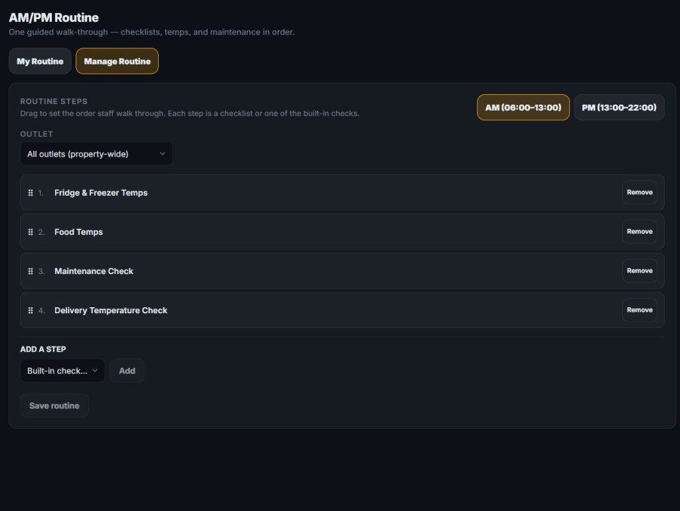
Task: Select the PM (13:00–22:00) shift
Action: click(619, 108)
